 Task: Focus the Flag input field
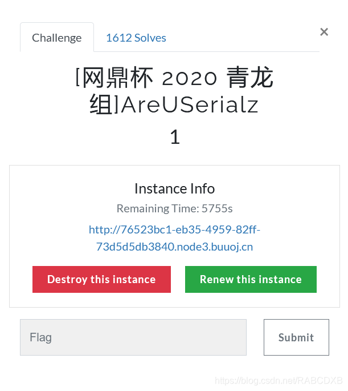[133, 337]
